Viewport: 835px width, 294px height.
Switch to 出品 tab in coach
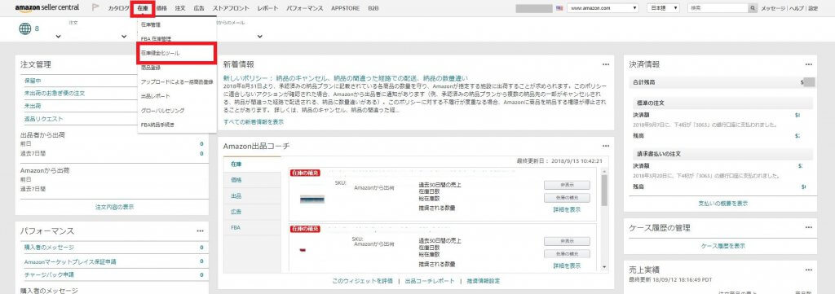(x=252, y=196)
